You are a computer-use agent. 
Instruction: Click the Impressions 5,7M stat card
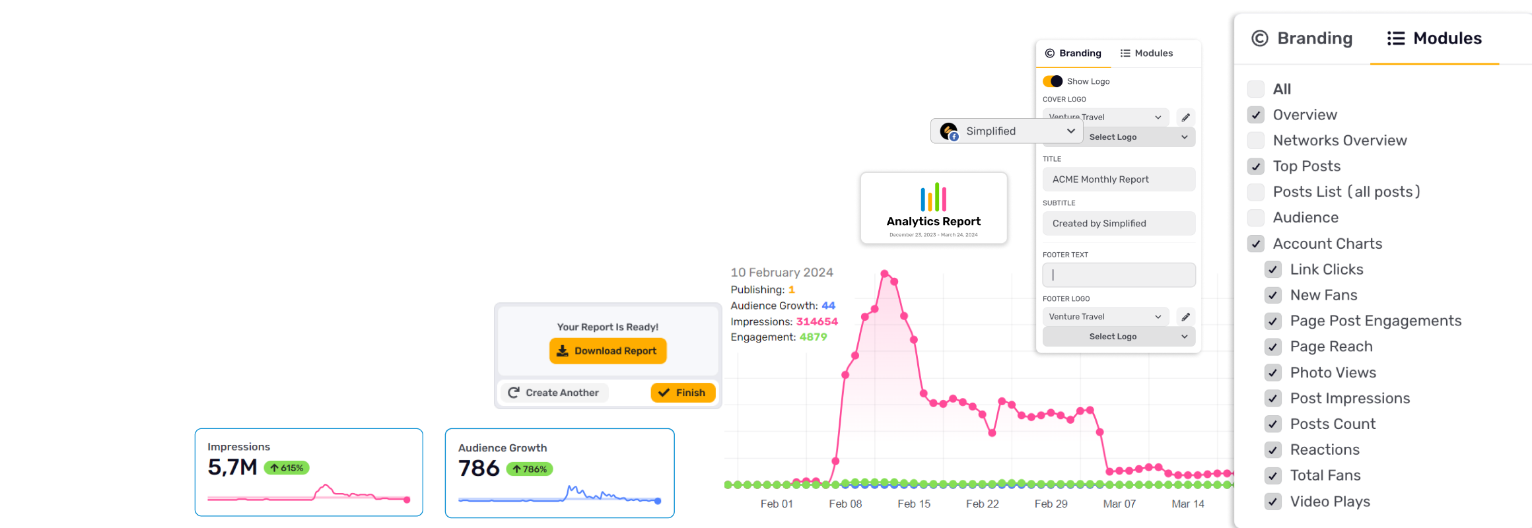[x=309, y=473]
